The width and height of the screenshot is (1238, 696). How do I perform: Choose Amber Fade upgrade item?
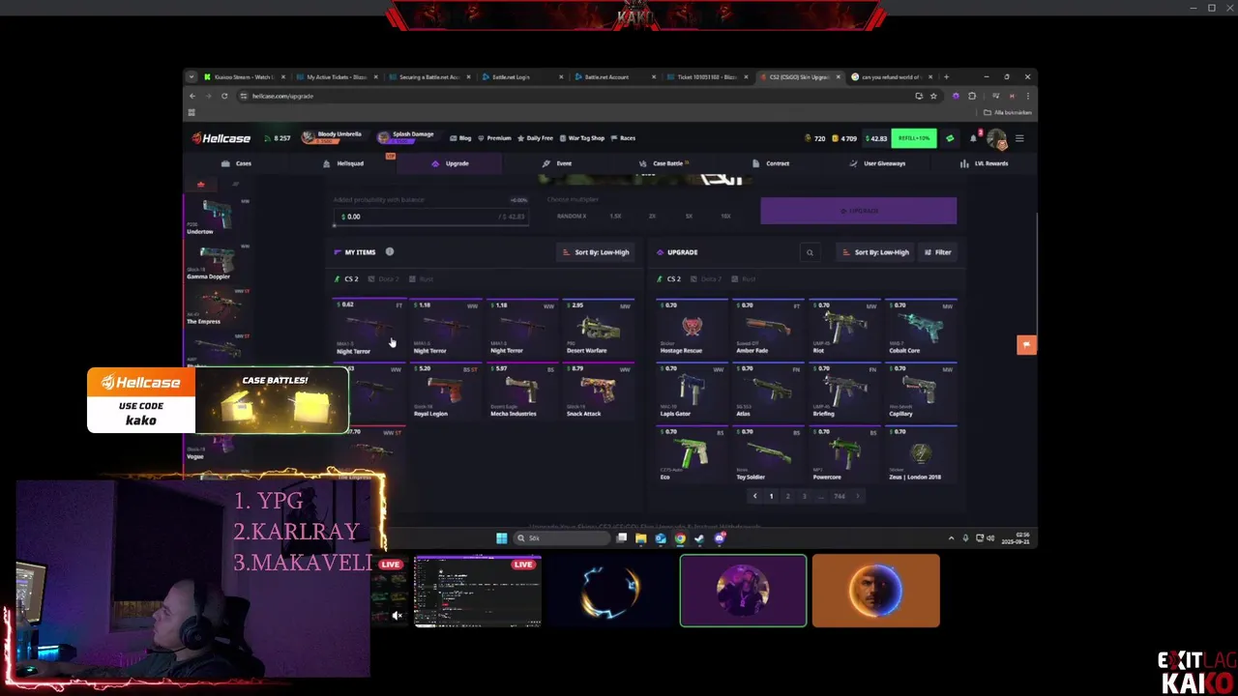(769, 329)
